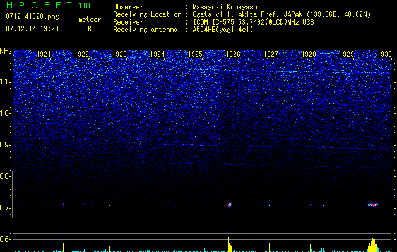The width and height of the screenshot is (397, 252).
Task: Click the kHz axis unit label
Action: (x=6, y=51)
